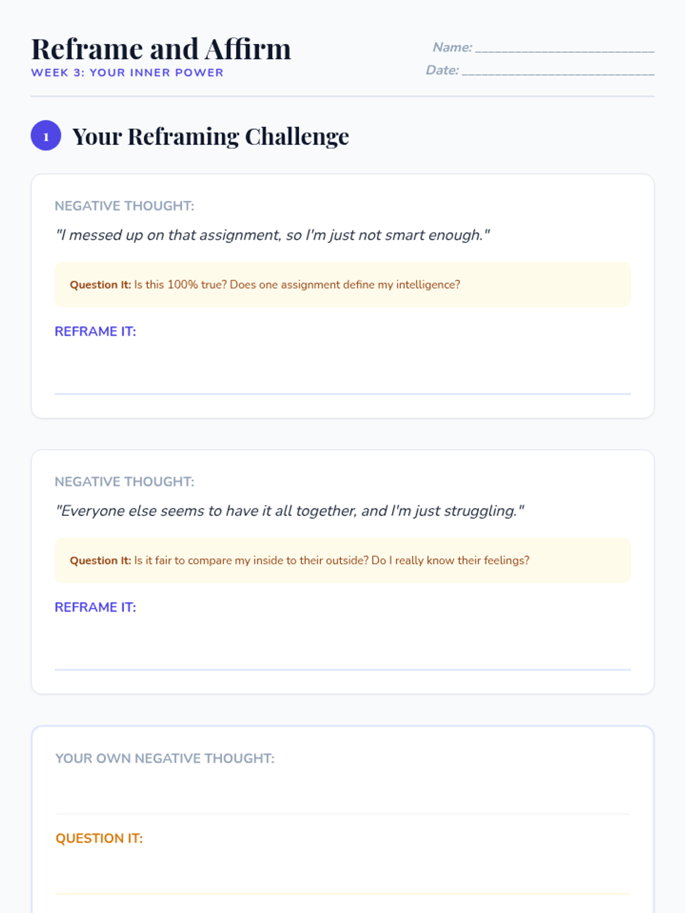Image resolution: width=685 pixels, height=913 pixels.
Task: Click the Date blank line field
Action: pos(557,71)
